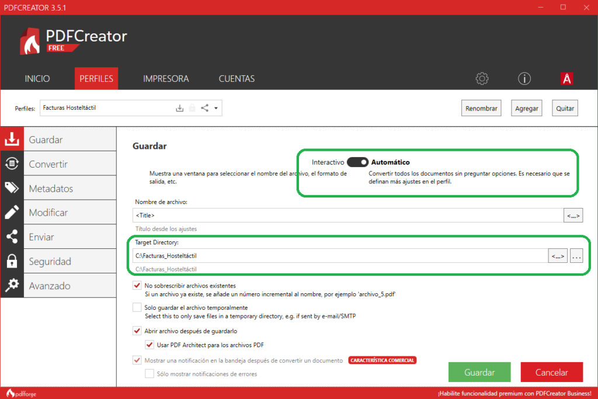Click the Modificar pencil icon
The image size is (598, 399).
coord(12,213)
